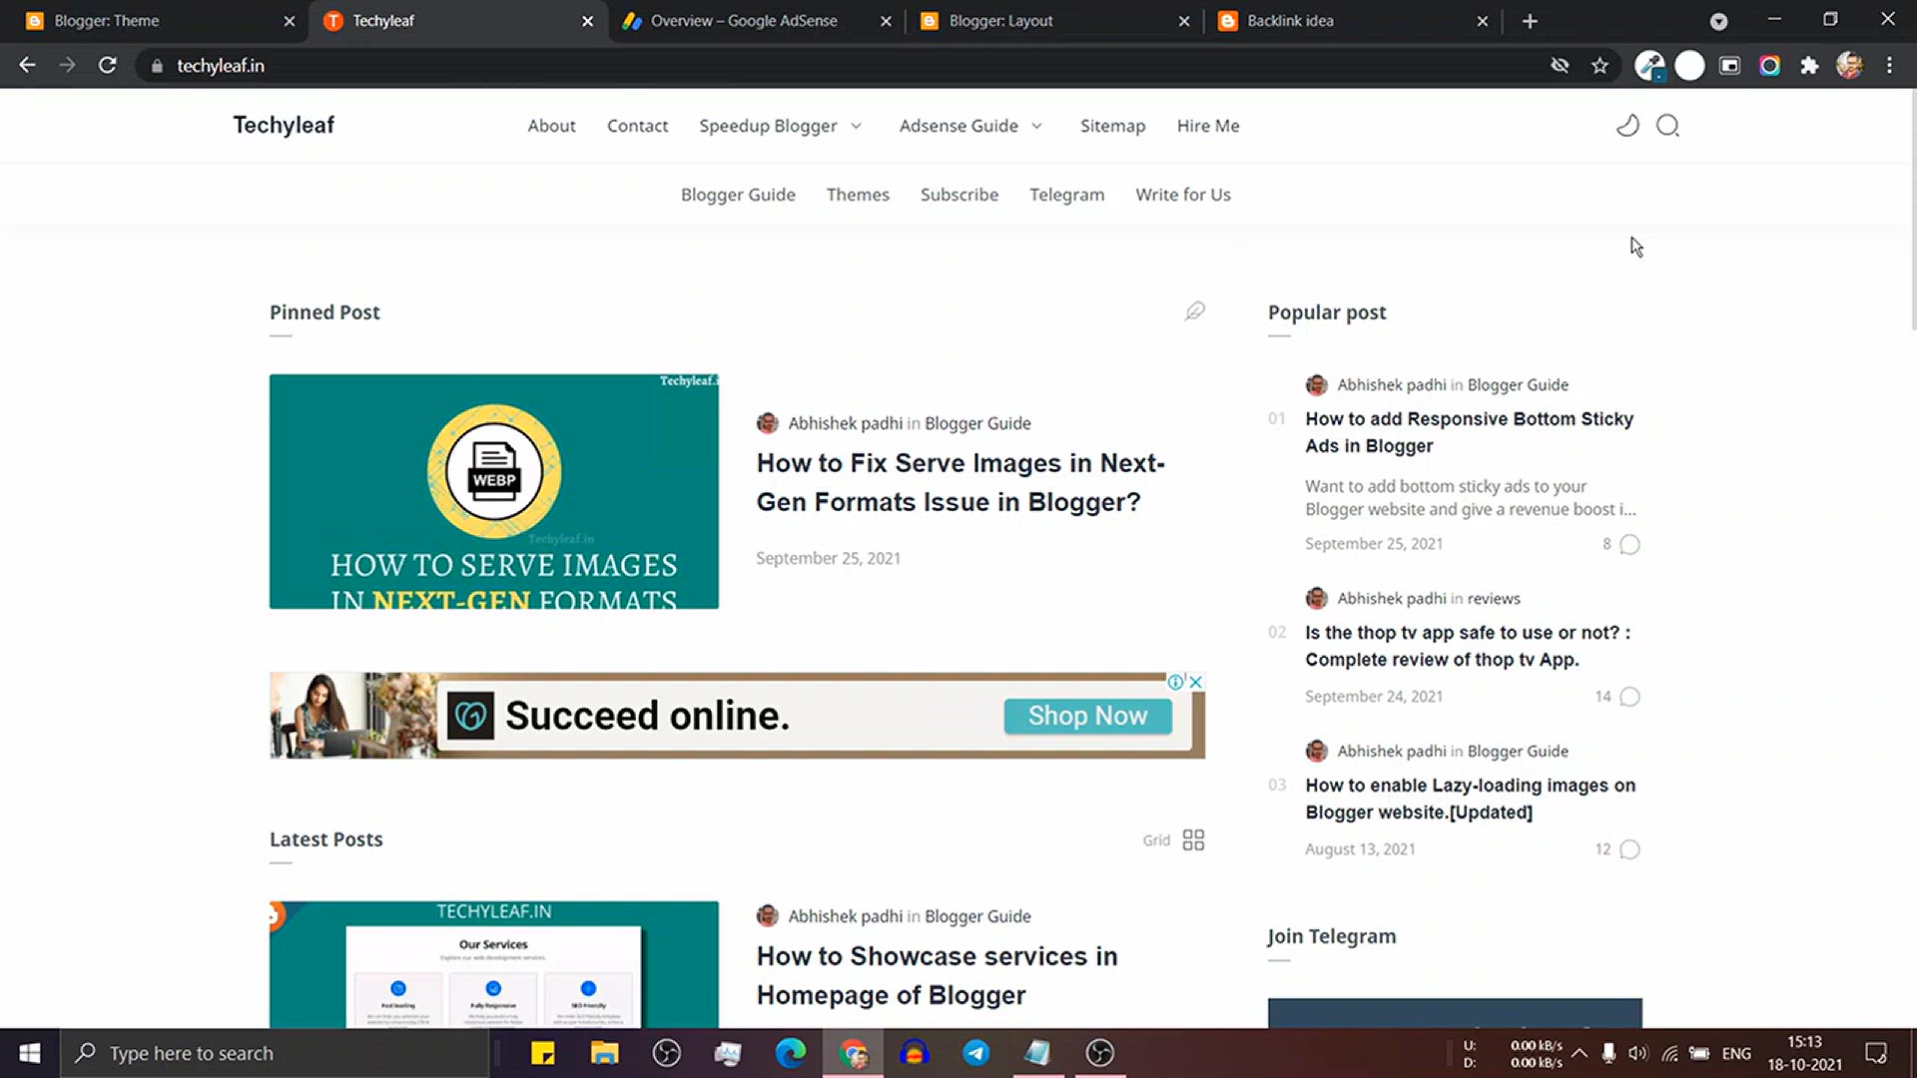
Task: Click the Shop Now ad button
Action: [1087, 716]
